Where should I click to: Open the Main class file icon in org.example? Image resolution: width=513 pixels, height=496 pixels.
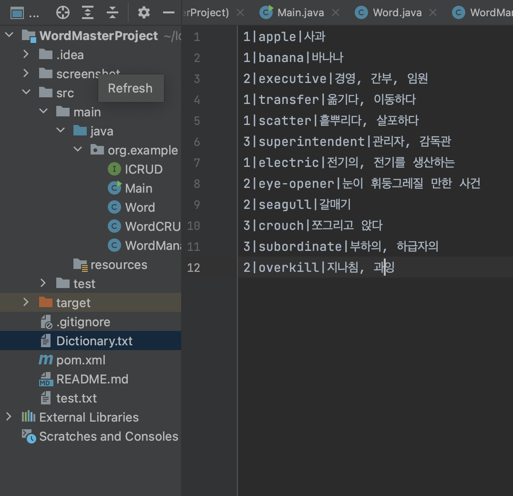coord(114,188)
